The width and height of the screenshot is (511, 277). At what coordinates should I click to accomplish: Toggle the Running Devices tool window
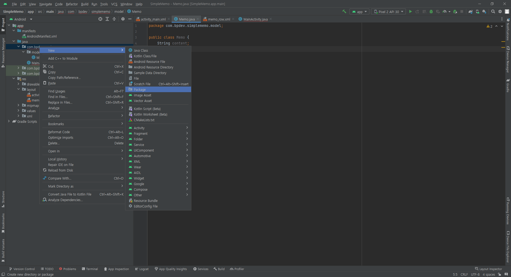pos(508,211)
